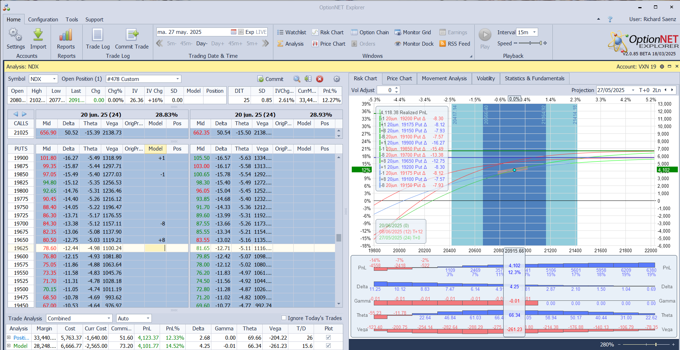Open the Projection date dropdown
The width and height of the screenshot is (680, 350).
point(633,90)
